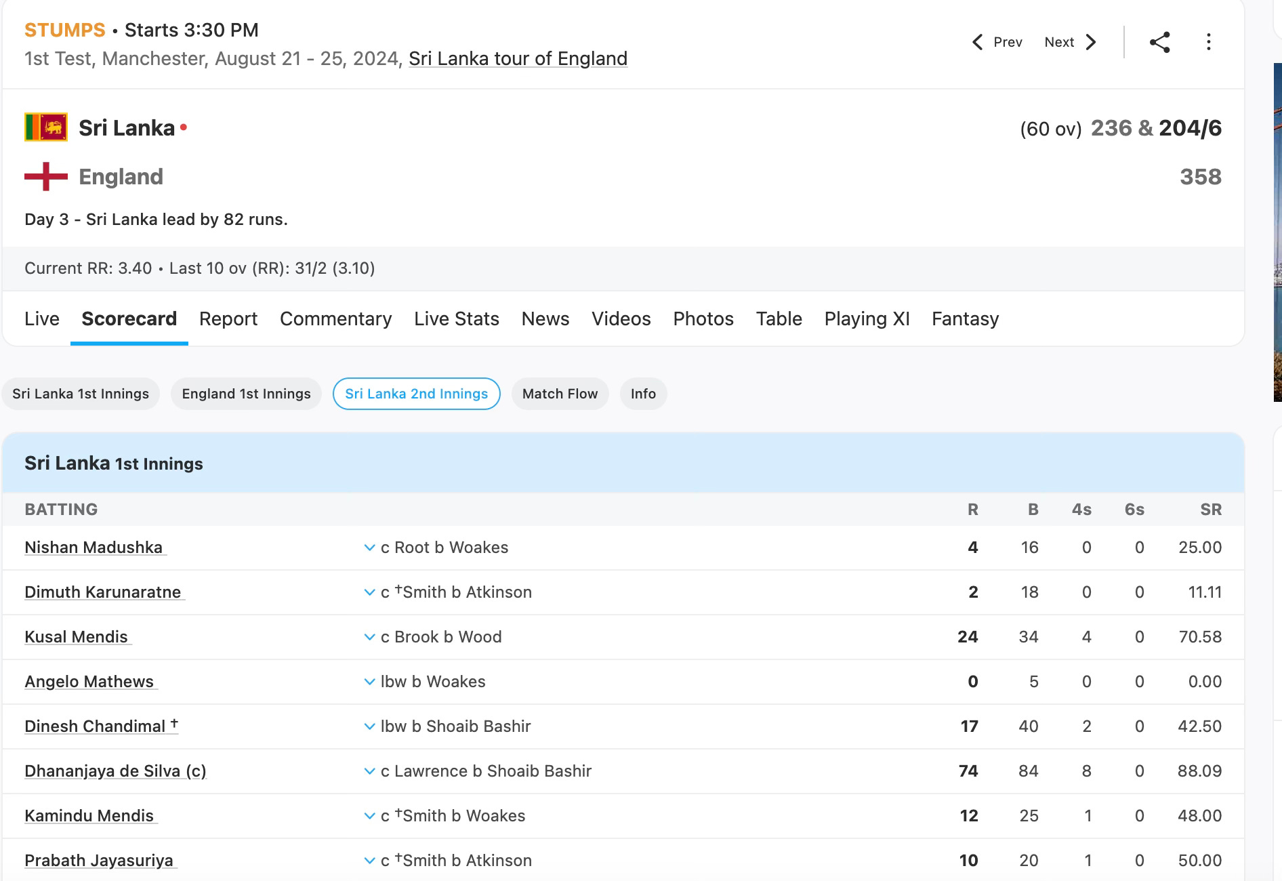Expand Dhananjaya de Silva dismissal chevron

pyautogui.click(x=369, y=771)
